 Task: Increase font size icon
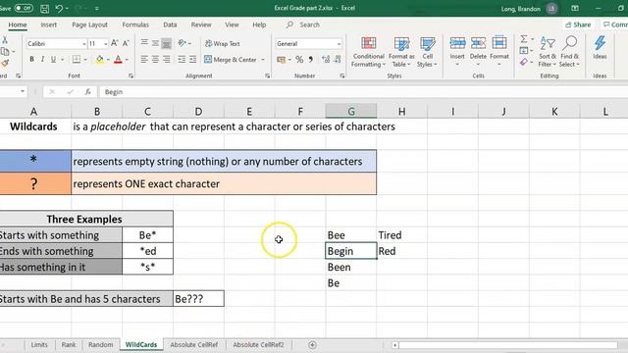pyautogui.click(x=115, y=43)
